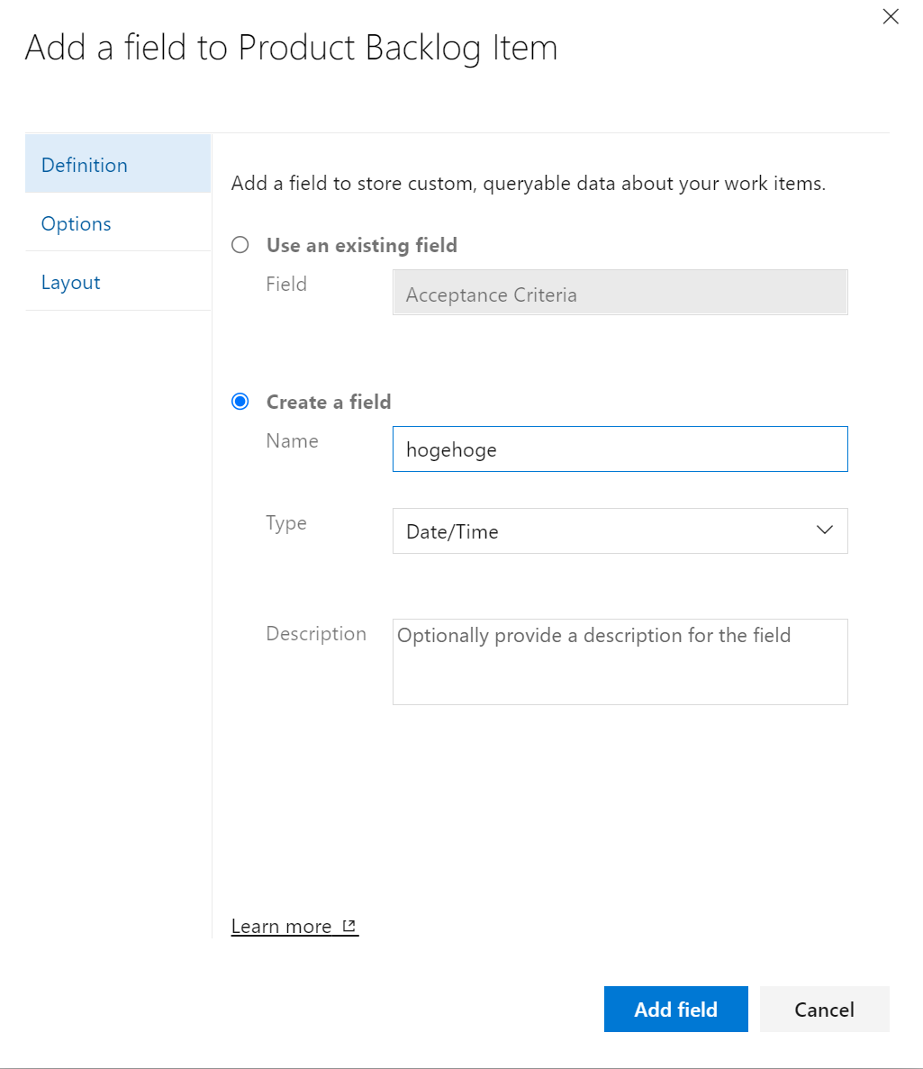Open the Type dropdown showing Date/Time

[x=620, y=531]
